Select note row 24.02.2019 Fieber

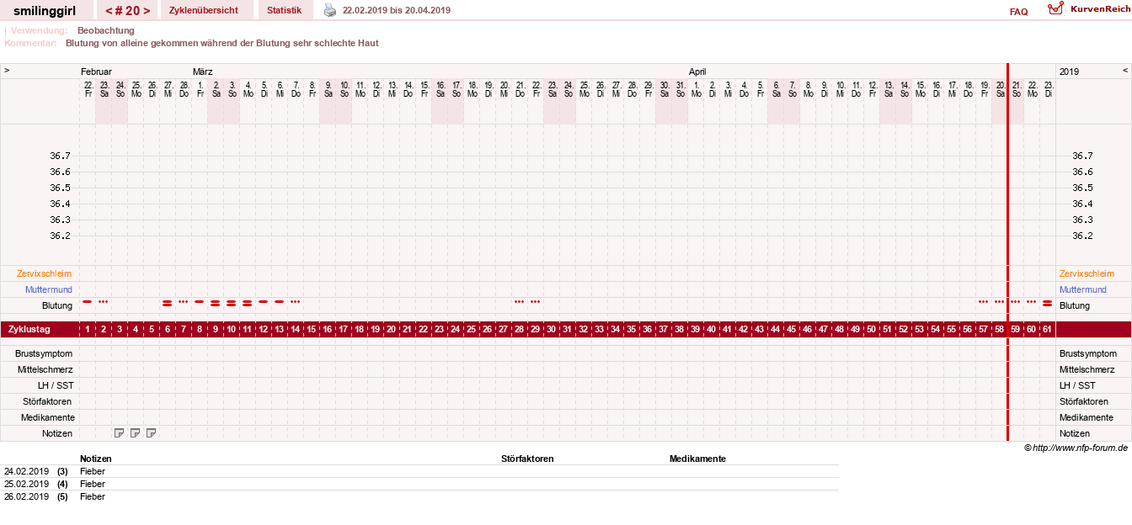click(419, 471)
